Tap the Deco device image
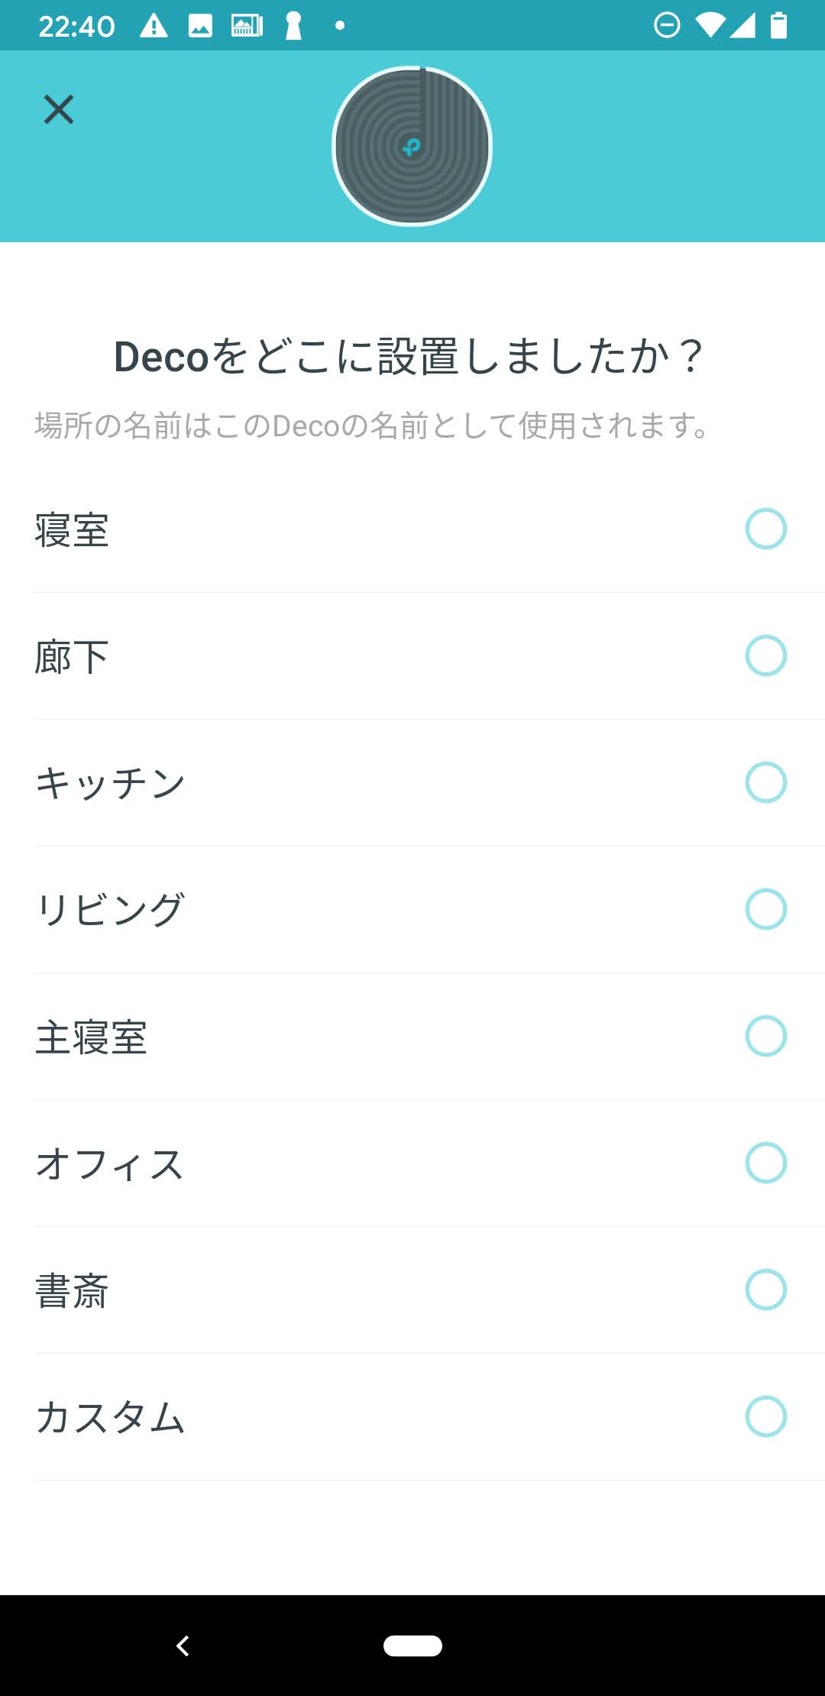The height and width of the screenshot is (1696, 825). click(x=412, y=146)
